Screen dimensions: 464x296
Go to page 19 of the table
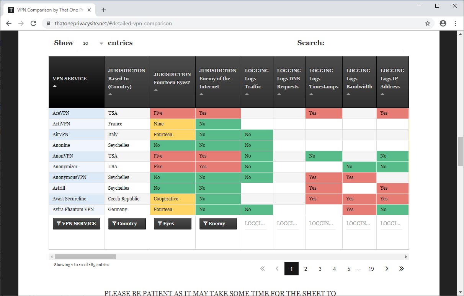371,269
